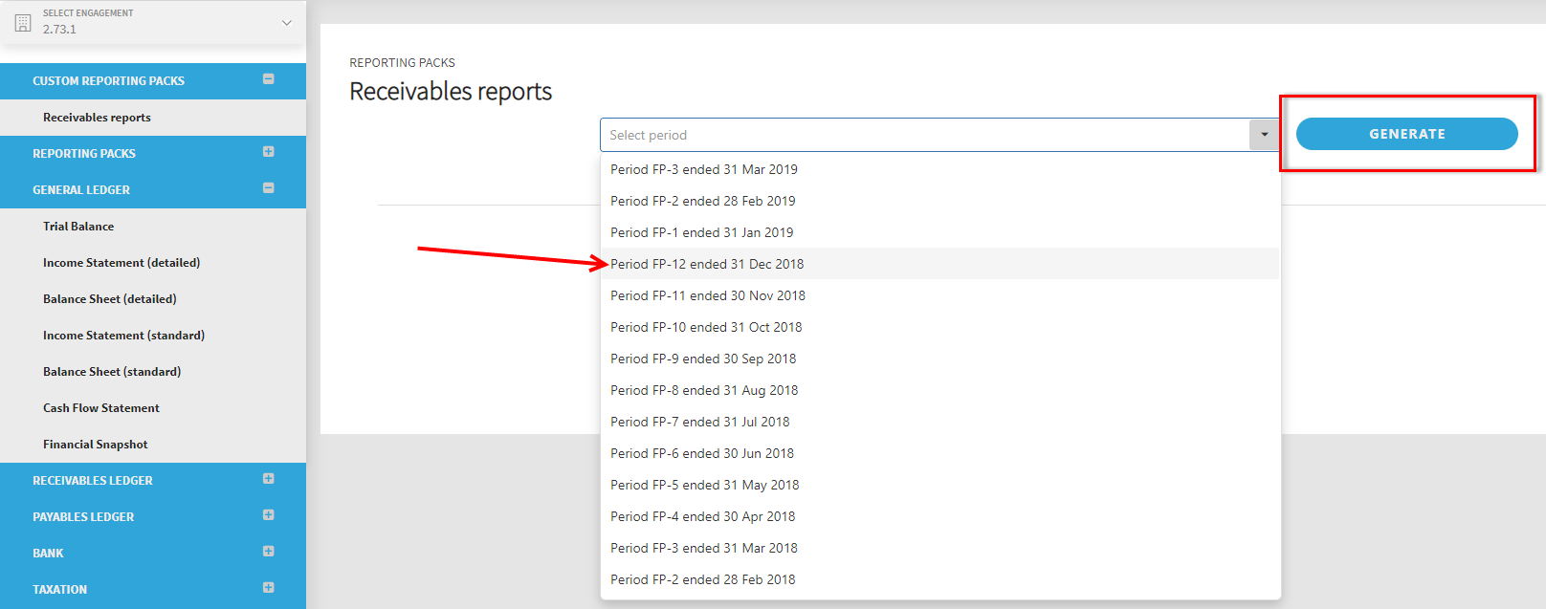This screenshot has height=609, width=1546.
Task: Click the Taxation header label
Action: point(59,590)
